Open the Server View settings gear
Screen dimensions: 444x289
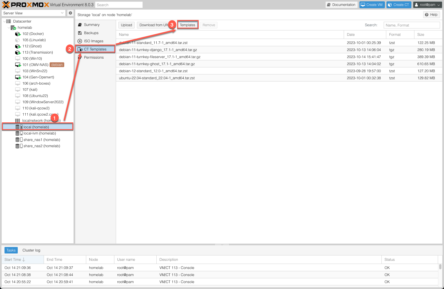70,13
